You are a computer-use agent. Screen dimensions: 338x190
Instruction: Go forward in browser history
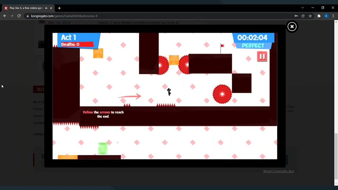(x=12, y=16)
